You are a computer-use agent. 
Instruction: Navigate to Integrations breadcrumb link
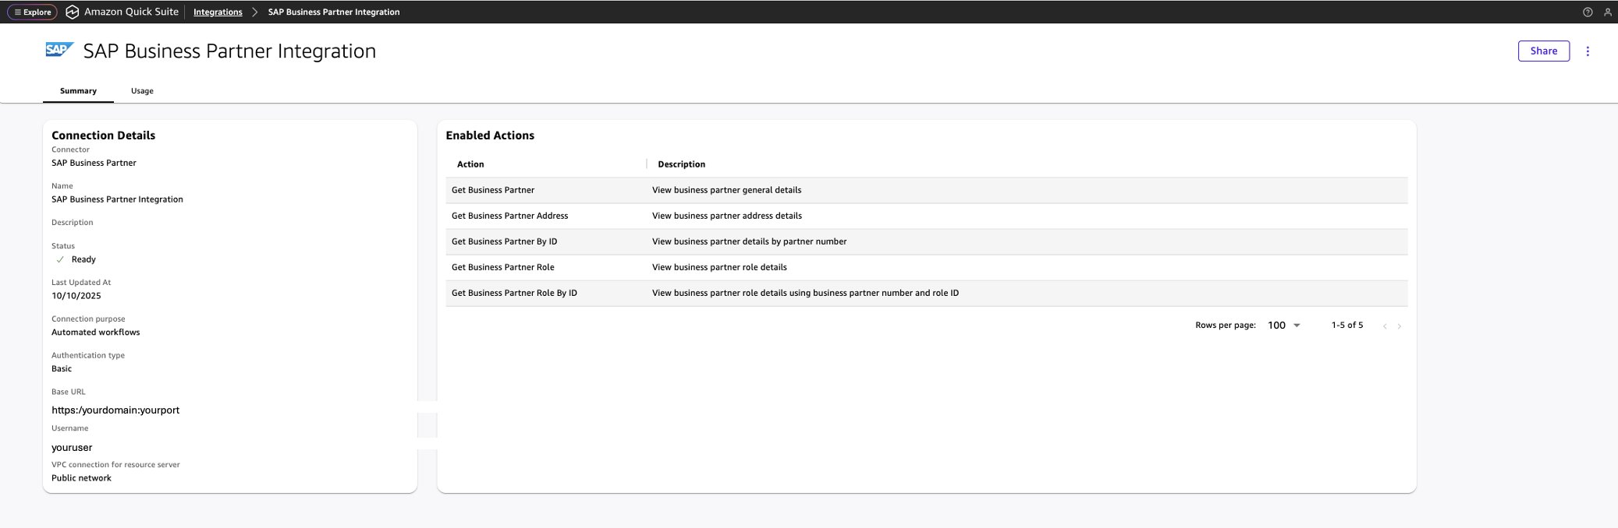tap(218, 12)
